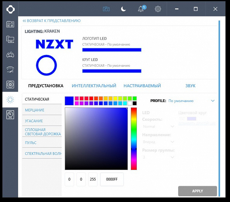Click the hex field showing 0000FF
This screenshot has height=202, width=230.
coord(112,179)
